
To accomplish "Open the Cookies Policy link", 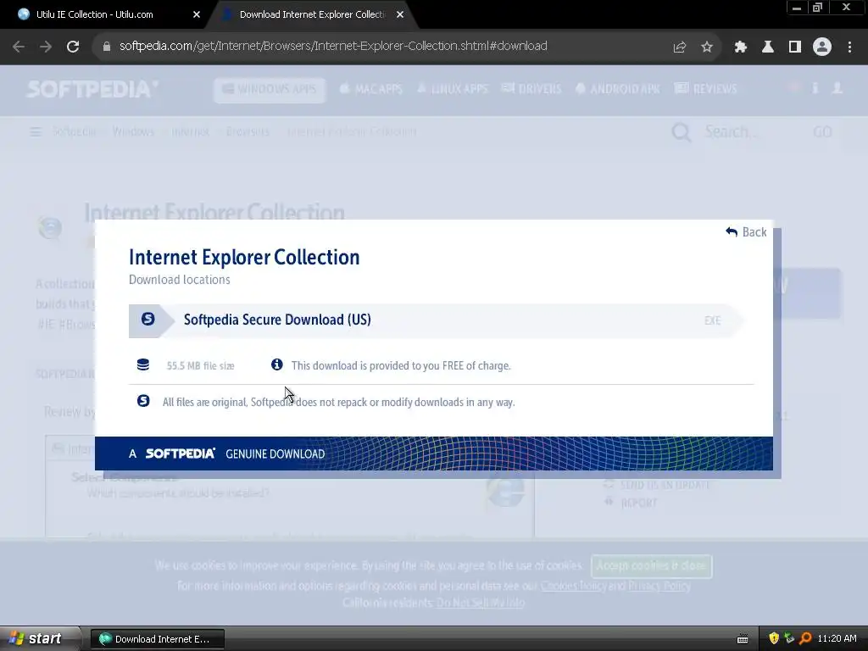I will 574,586.
